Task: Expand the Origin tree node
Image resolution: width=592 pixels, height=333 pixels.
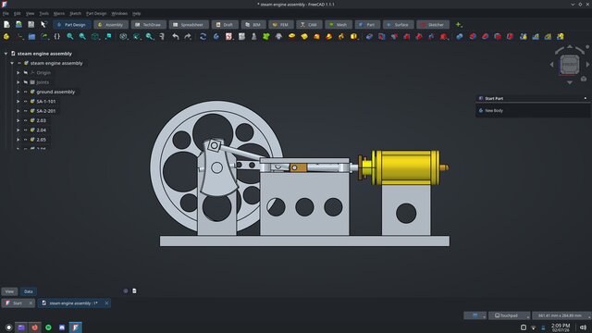Action: (18, 72)
